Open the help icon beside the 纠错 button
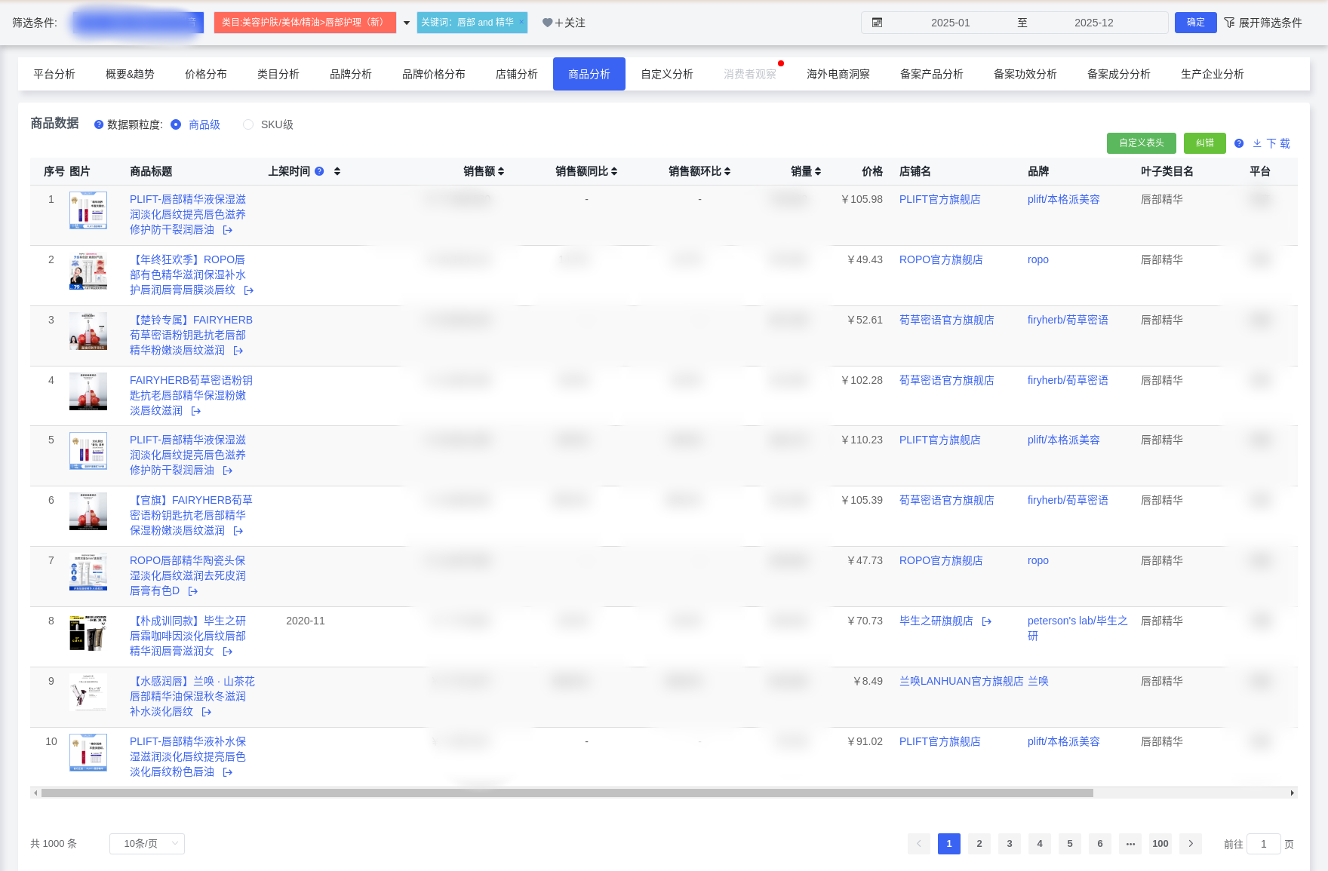1328x871 pixels. pos(1239,143)
